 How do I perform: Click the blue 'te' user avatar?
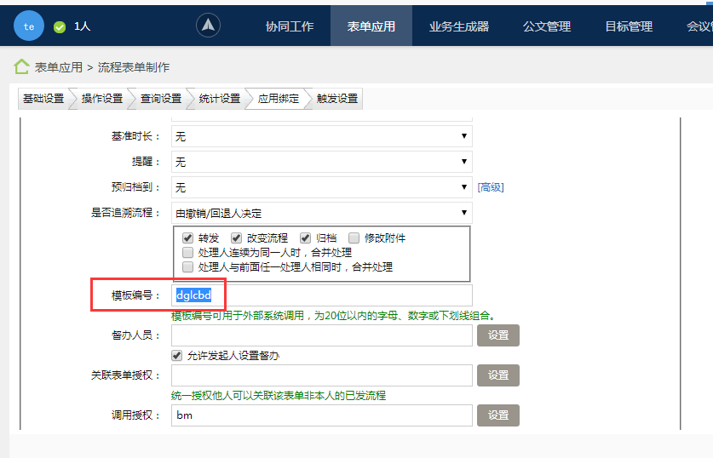tap(29, 26)
